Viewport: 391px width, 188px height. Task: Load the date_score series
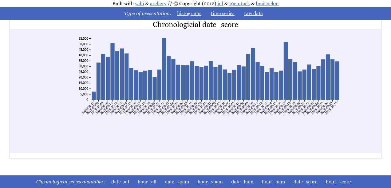click(305, 182)
